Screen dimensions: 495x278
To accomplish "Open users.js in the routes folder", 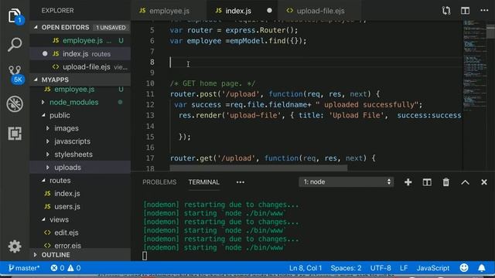I will 80,207.
